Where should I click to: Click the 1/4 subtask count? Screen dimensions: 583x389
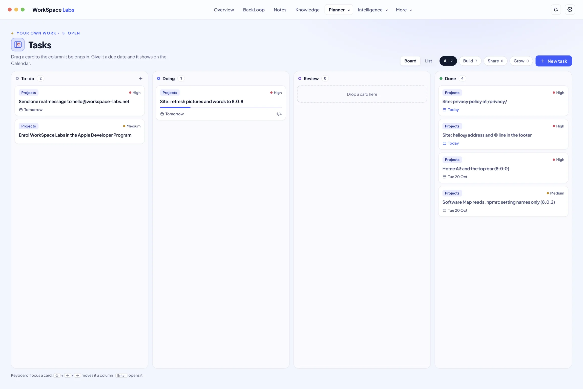tap(279, 114)
